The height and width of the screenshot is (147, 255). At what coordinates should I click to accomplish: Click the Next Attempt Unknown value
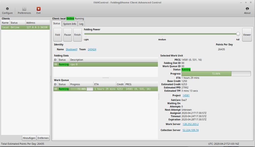pyautogui.click(x=187, y=110)
